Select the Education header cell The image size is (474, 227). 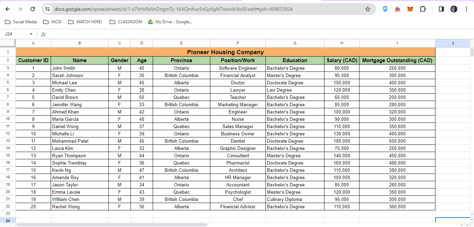[295, 60]
